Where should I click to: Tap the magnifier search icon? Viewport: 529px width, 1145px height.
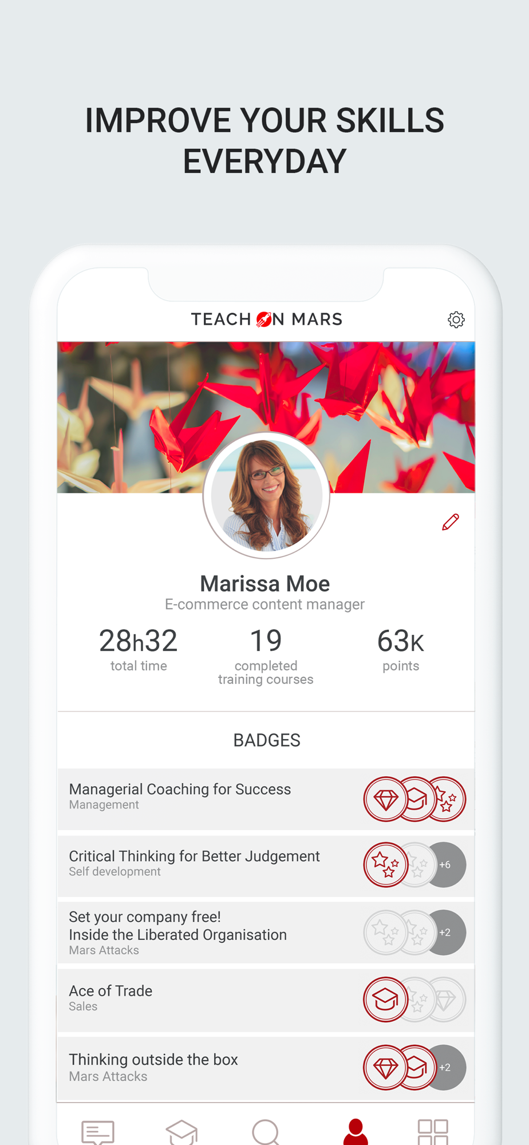pyautogui.click(x=266, y=1132)
